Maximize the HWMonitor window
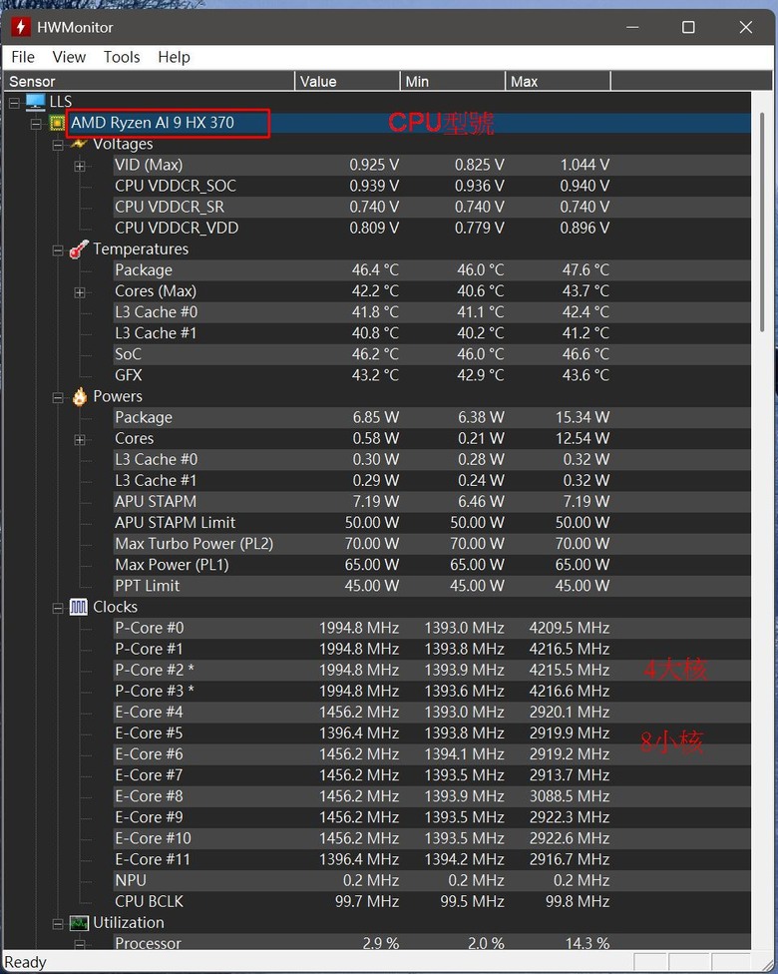The image size is (778, 974). click(688, 27)
